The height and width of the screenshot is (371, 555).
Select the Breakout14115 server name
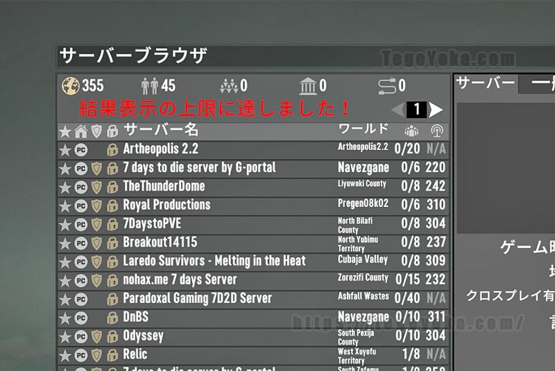click(x=160, y=242)
